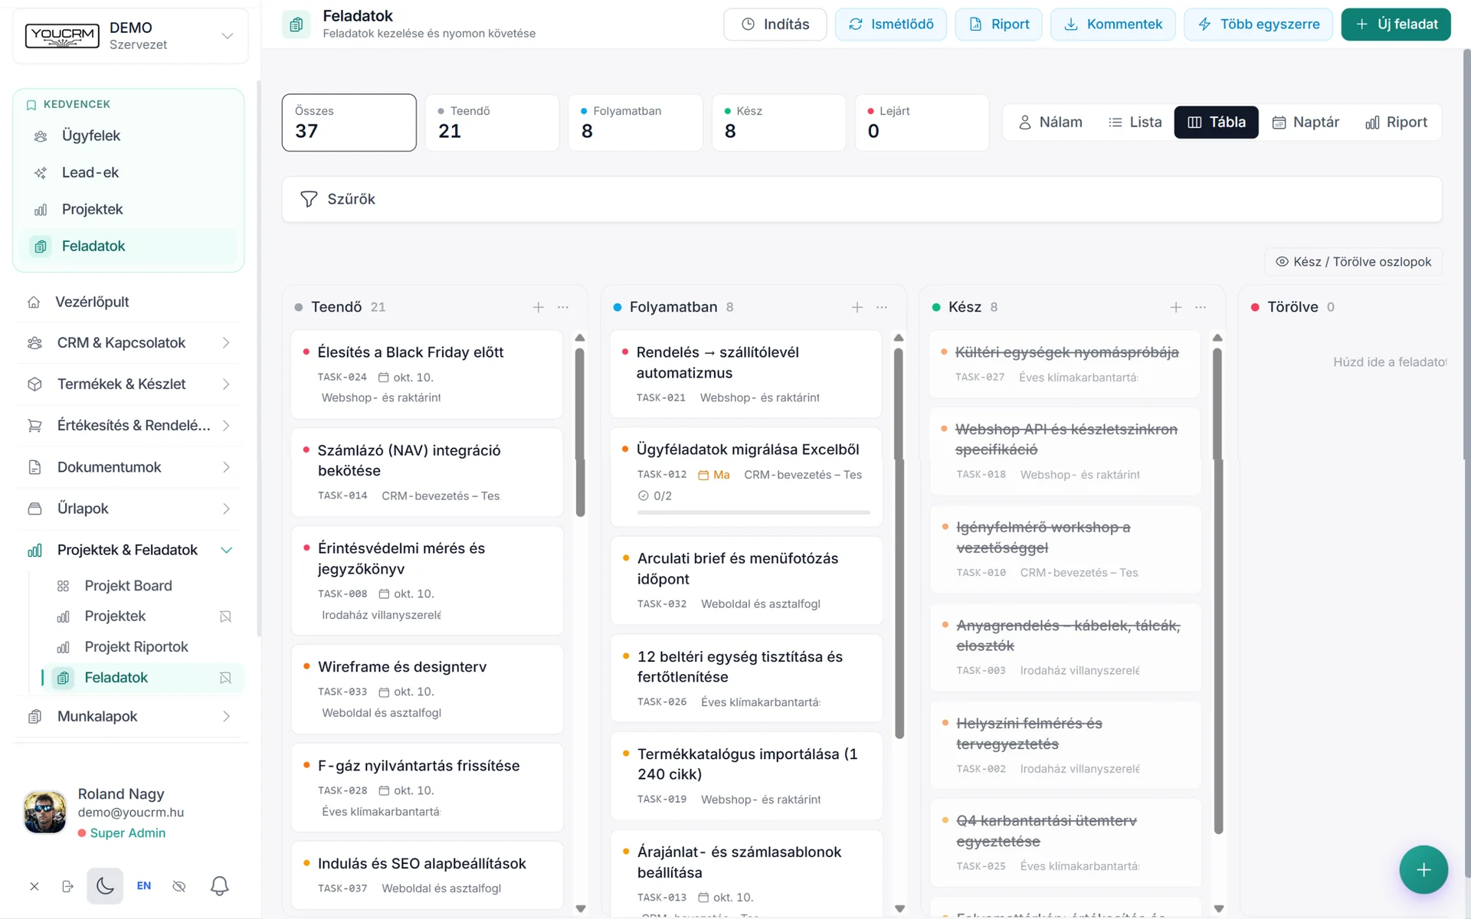Click the Ismétlődő button
Screen dimensions: 1471x919
(890, 25)
